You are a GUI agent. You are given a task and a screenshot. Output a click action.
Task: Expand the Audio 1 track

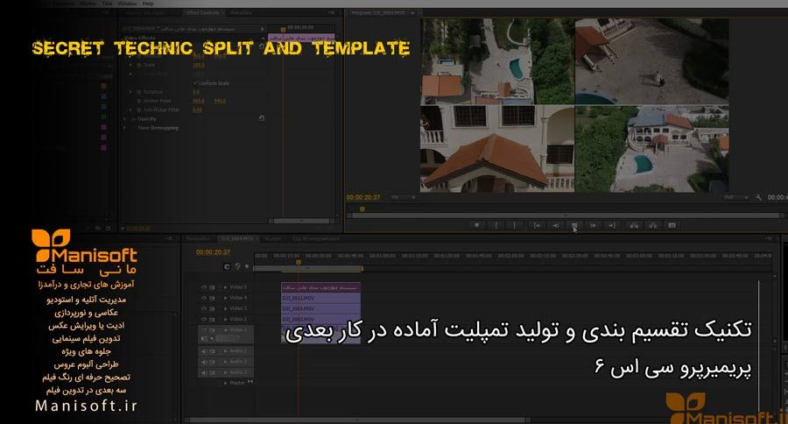click(x=225, y=351)
